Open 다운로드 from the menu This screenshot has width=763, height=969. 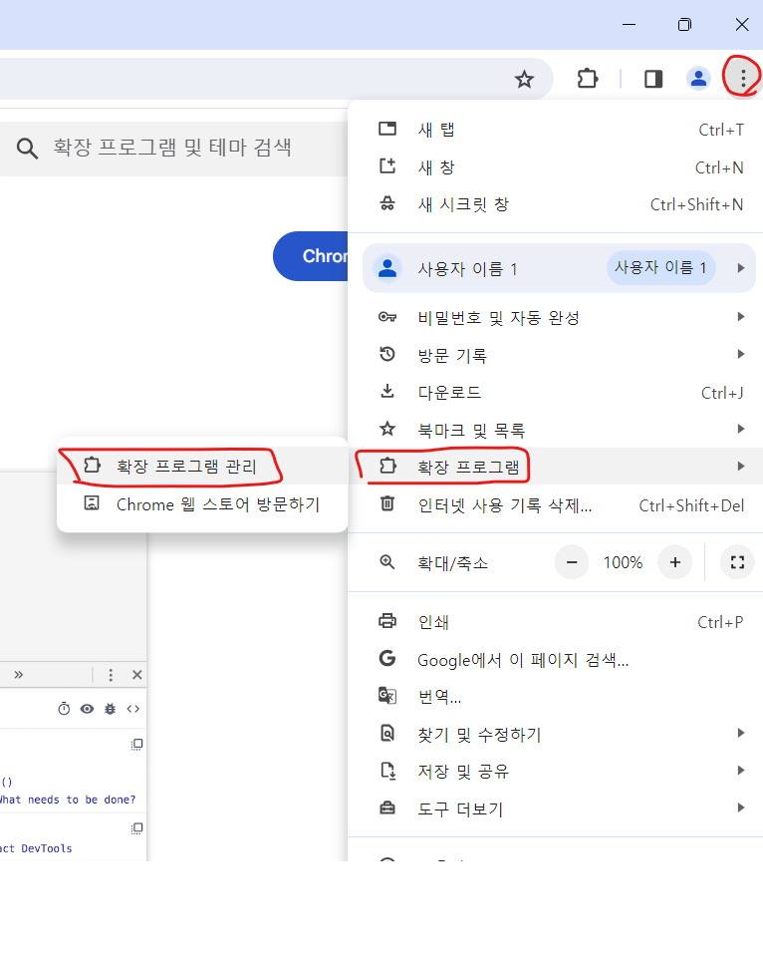tap(556, 393)
